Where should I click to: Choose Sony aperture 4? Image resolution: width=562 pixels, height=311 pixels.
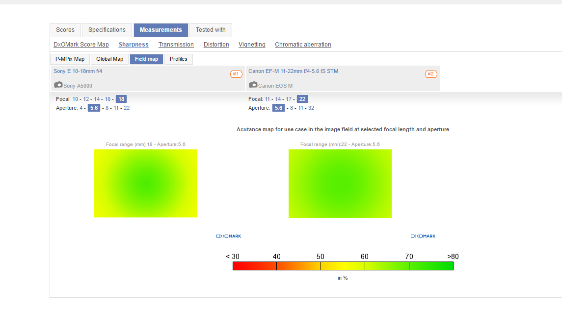(x=81, y=108)
